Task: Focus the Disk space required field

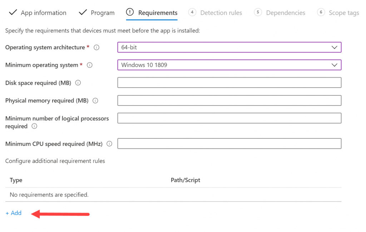Action: pyautogui.click(x=229, y=83)
